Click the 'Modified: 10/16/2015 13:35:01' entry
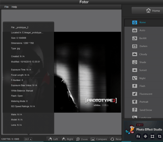163x142 pixels. (25, 62)
